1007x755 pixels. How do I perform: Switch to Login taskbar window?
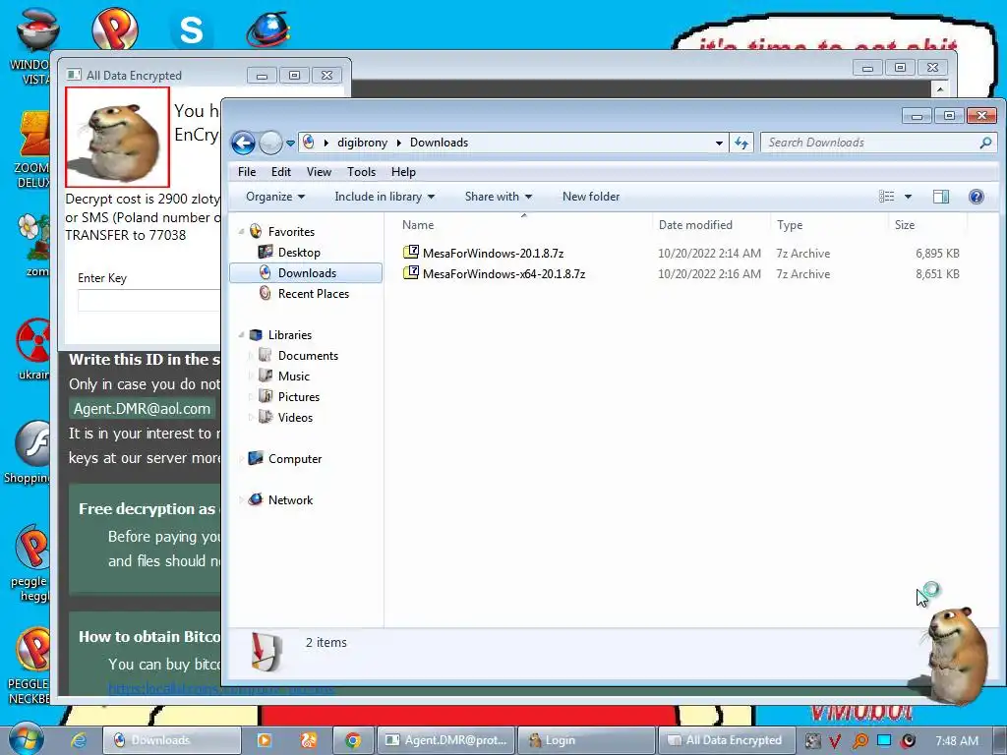[x=586, y=740]
